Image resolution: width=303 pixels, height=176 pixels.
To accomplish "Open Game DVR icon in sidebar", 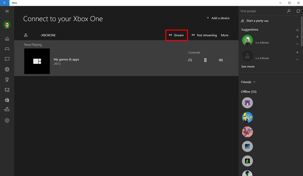I will coord(7,90).
